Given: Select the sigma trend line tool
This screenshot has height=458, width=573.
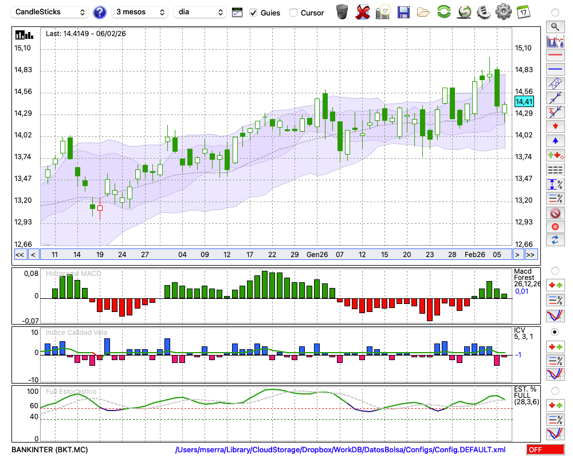Looking at the screenshot, I should tap(555, 112).
